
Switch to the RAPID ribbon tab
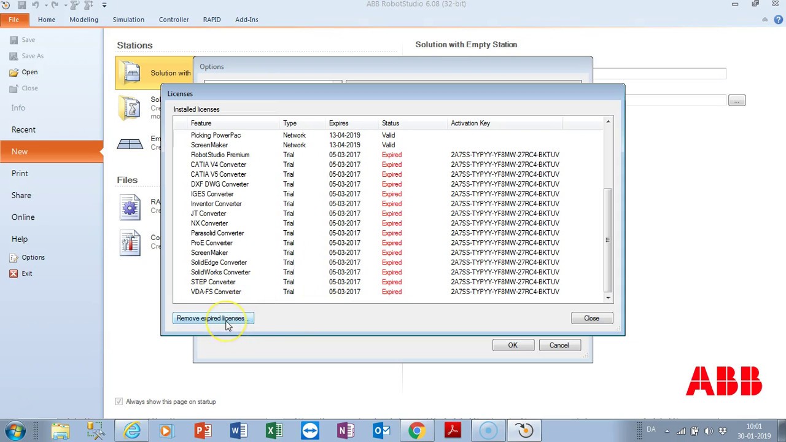212,20
